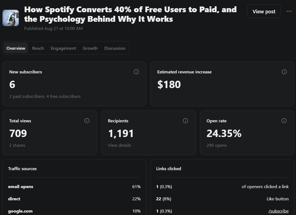
Task: Switch to the Reach tab
Action: tap(38, 48)
